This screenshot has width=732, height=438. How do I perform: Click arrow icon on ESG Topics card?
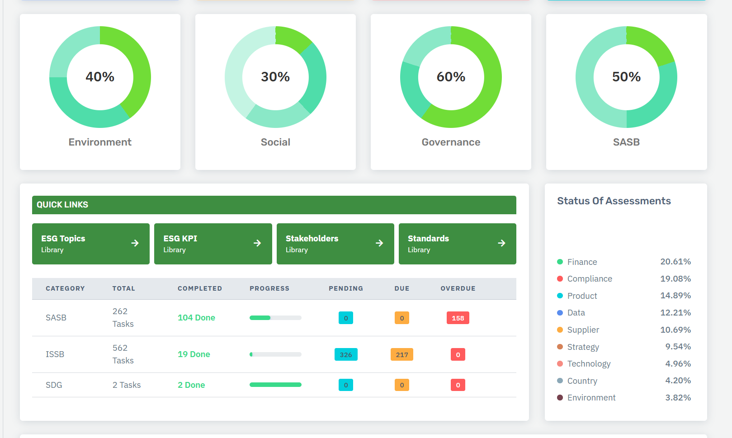(135, 243)
